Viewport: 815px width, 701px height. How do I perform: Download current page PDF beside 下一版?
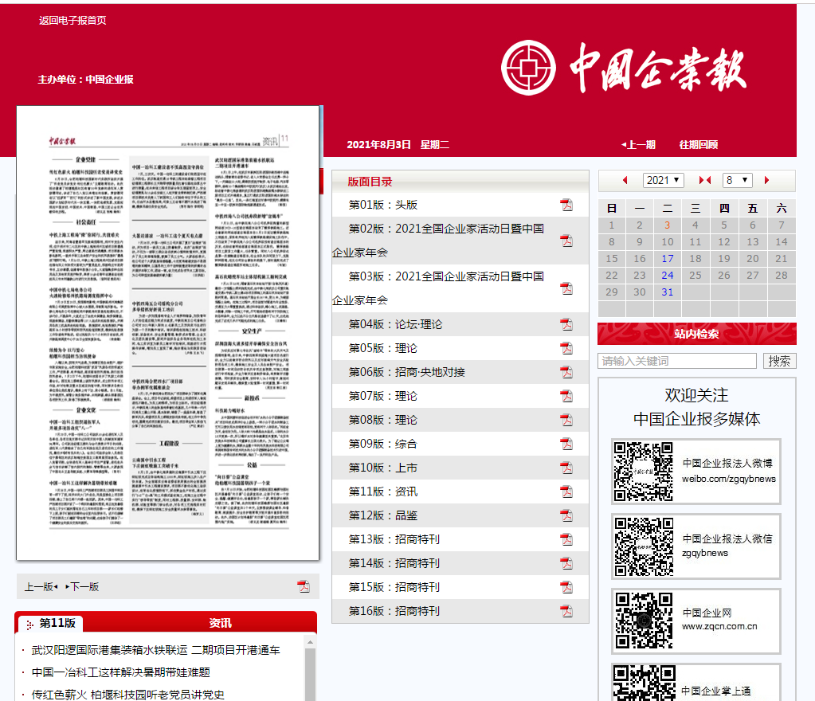[304, 586]
